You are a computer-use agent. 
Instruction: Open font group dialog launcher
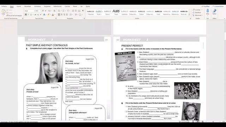pos(56,18)
